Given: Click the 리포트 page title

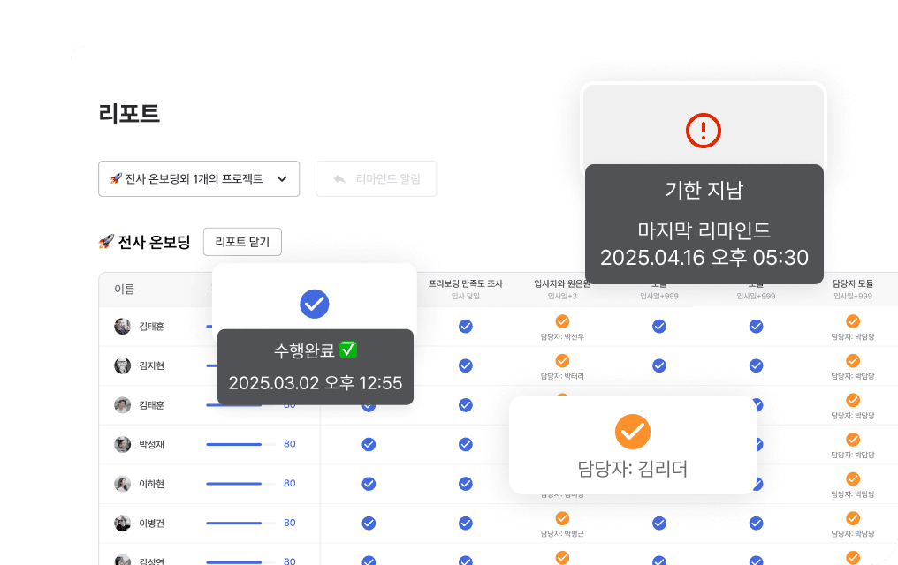Looking at the screenshot, I should point(129,113).
